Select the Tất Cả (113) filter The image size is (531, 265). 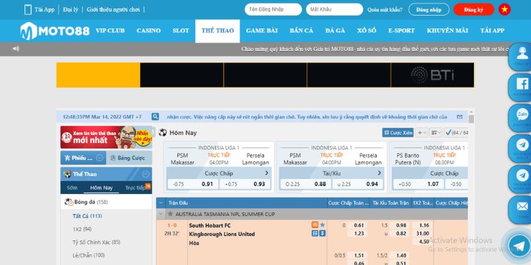[87, 216]
